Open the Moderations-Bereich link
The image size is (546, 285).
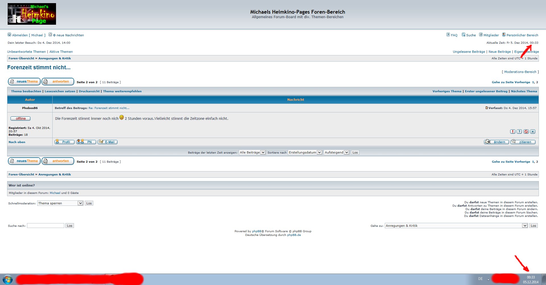pyautogui.click(x=520, y=72)
